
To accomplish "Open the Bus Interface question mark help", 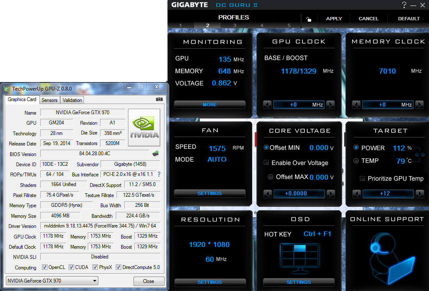I will pyautogui.click(x=159, y=174).
